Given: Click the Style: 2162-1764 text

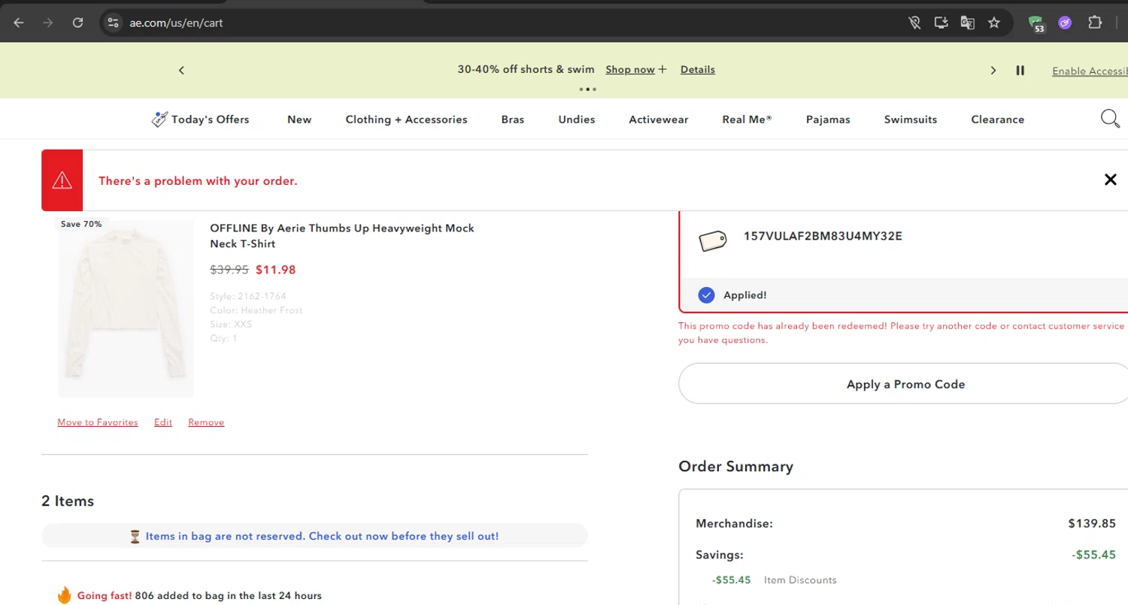Looking at the screenshot, I should coord(248,296).
